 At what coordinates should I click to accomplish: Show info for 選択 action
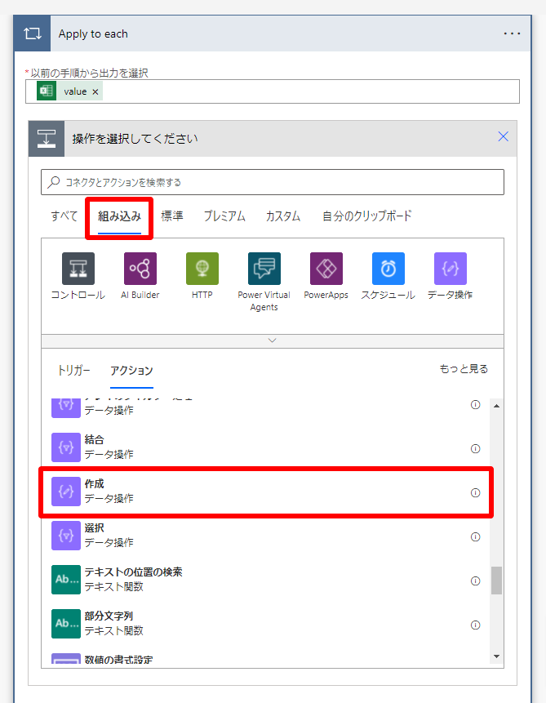[475, 536]
